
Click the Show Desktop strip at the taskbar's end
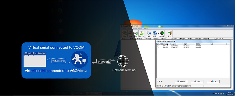click(234, 94)
